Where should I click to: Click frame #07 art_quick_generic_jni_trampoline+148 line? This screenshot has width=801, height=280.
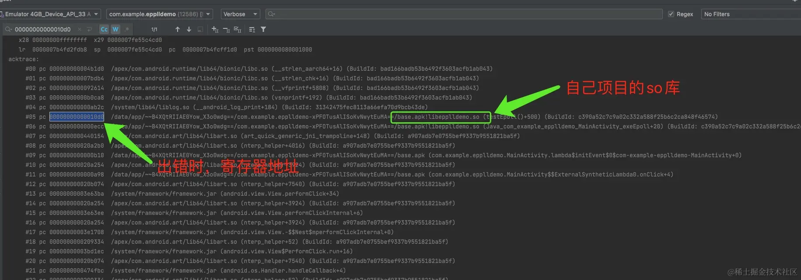click(273, 136)
